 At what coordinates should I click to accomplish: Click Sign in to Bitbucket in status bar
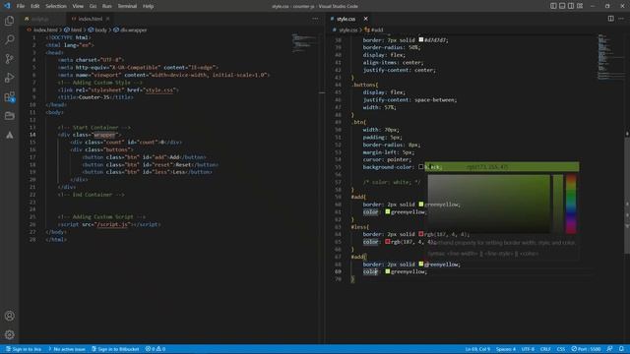(115, 349)
